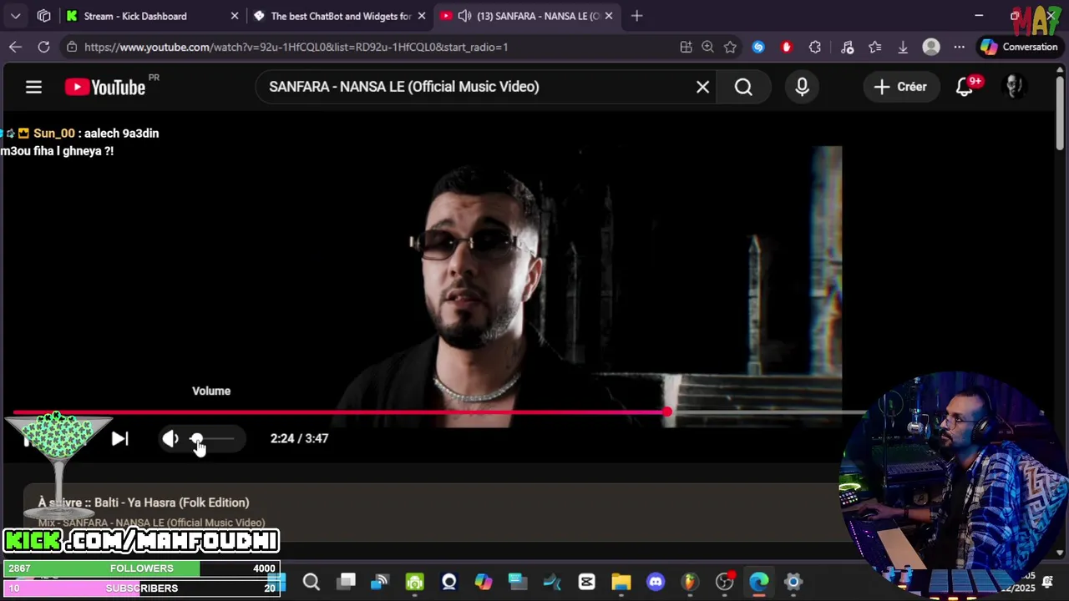This screenshot has width=1069, height=601.
Task: Open the workspaces tab actions icon
Action: coord(44,16)
